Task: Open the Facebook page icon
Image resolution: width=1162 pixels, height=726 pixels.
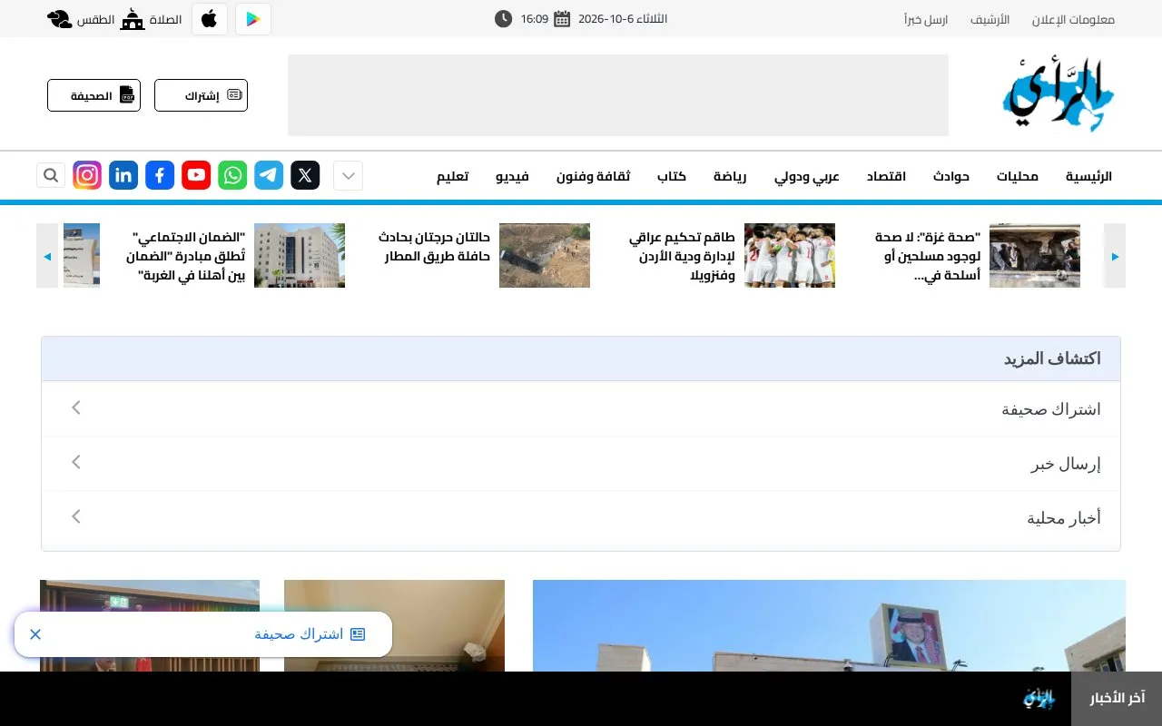Action: [160, 175]
